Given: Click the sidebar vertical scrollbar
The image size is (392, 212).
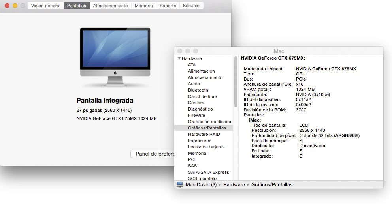Looking at the screenshot, I should (x=236, y=82).
